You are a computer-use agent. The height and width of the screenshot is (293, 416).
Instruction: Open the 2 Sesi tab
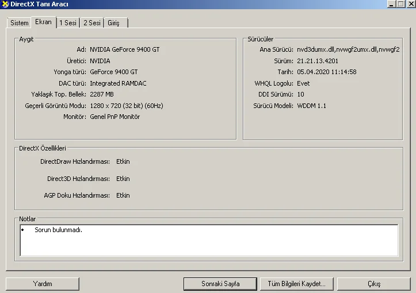[92, 23]
